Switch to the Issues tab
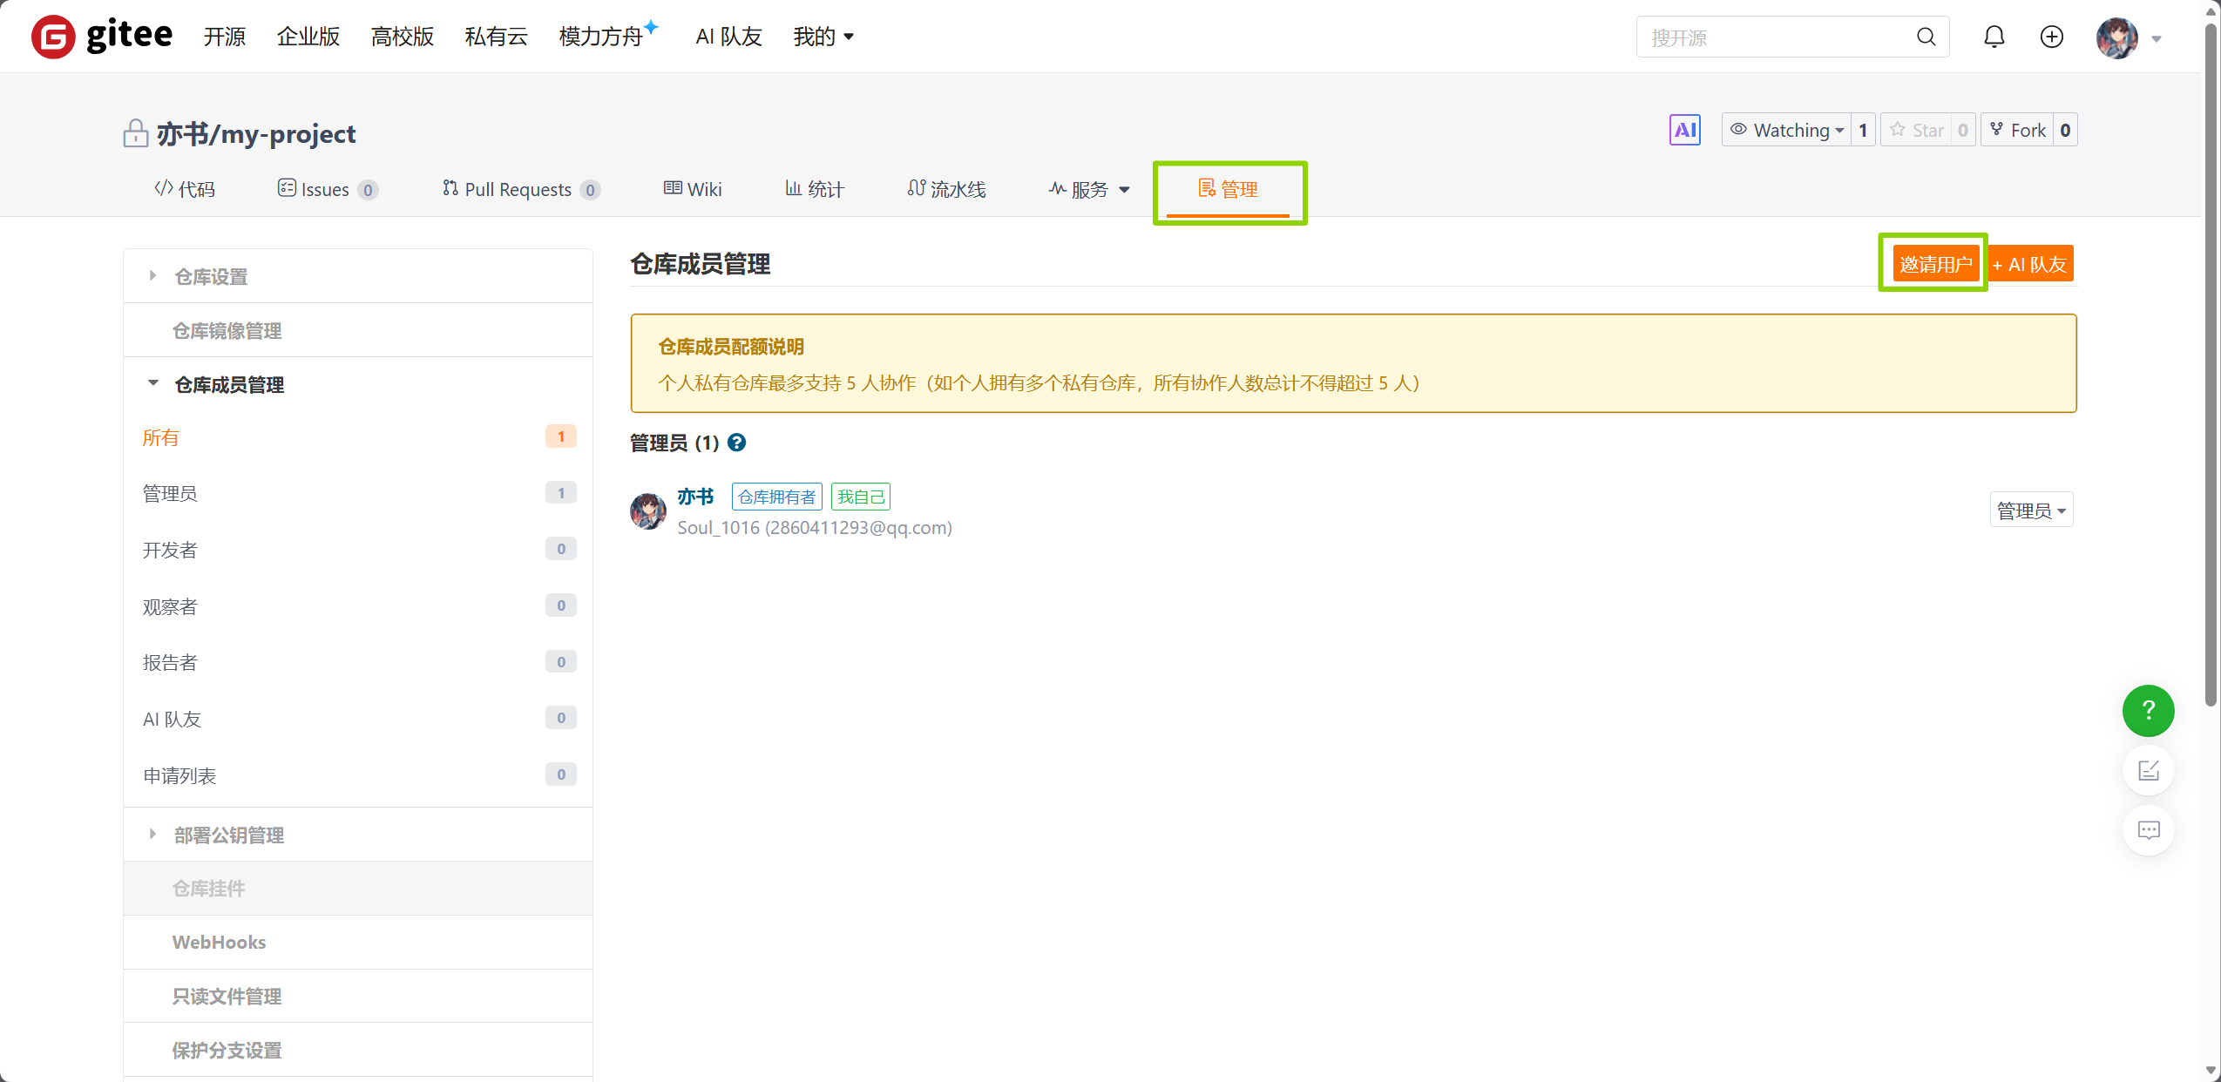 [323, 188]
